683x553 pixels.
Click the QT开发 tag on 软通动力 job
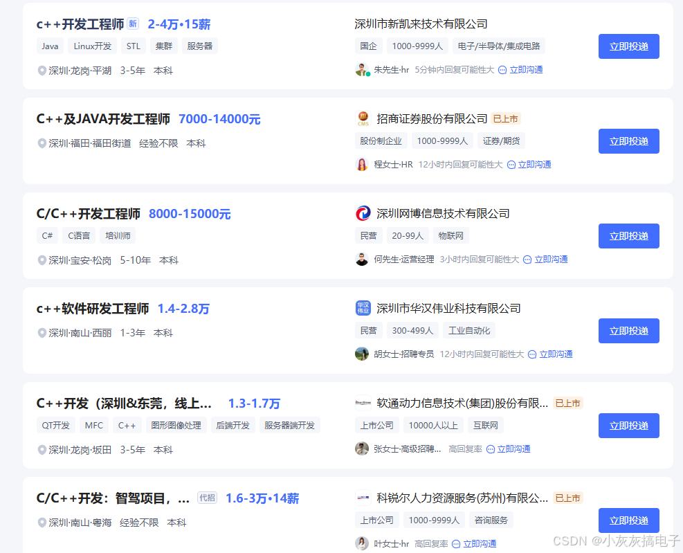[55, 425]
